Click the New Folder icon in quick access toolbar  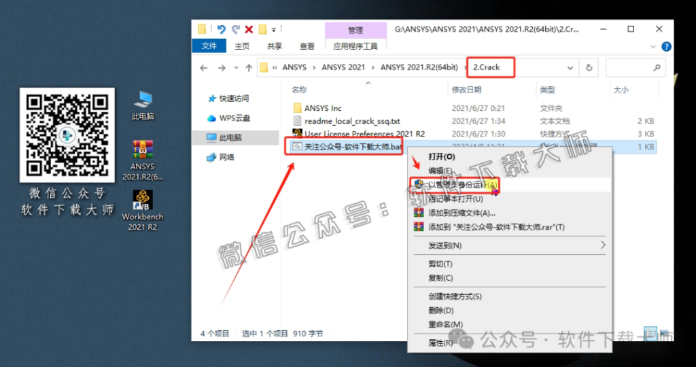pos(262,30)
